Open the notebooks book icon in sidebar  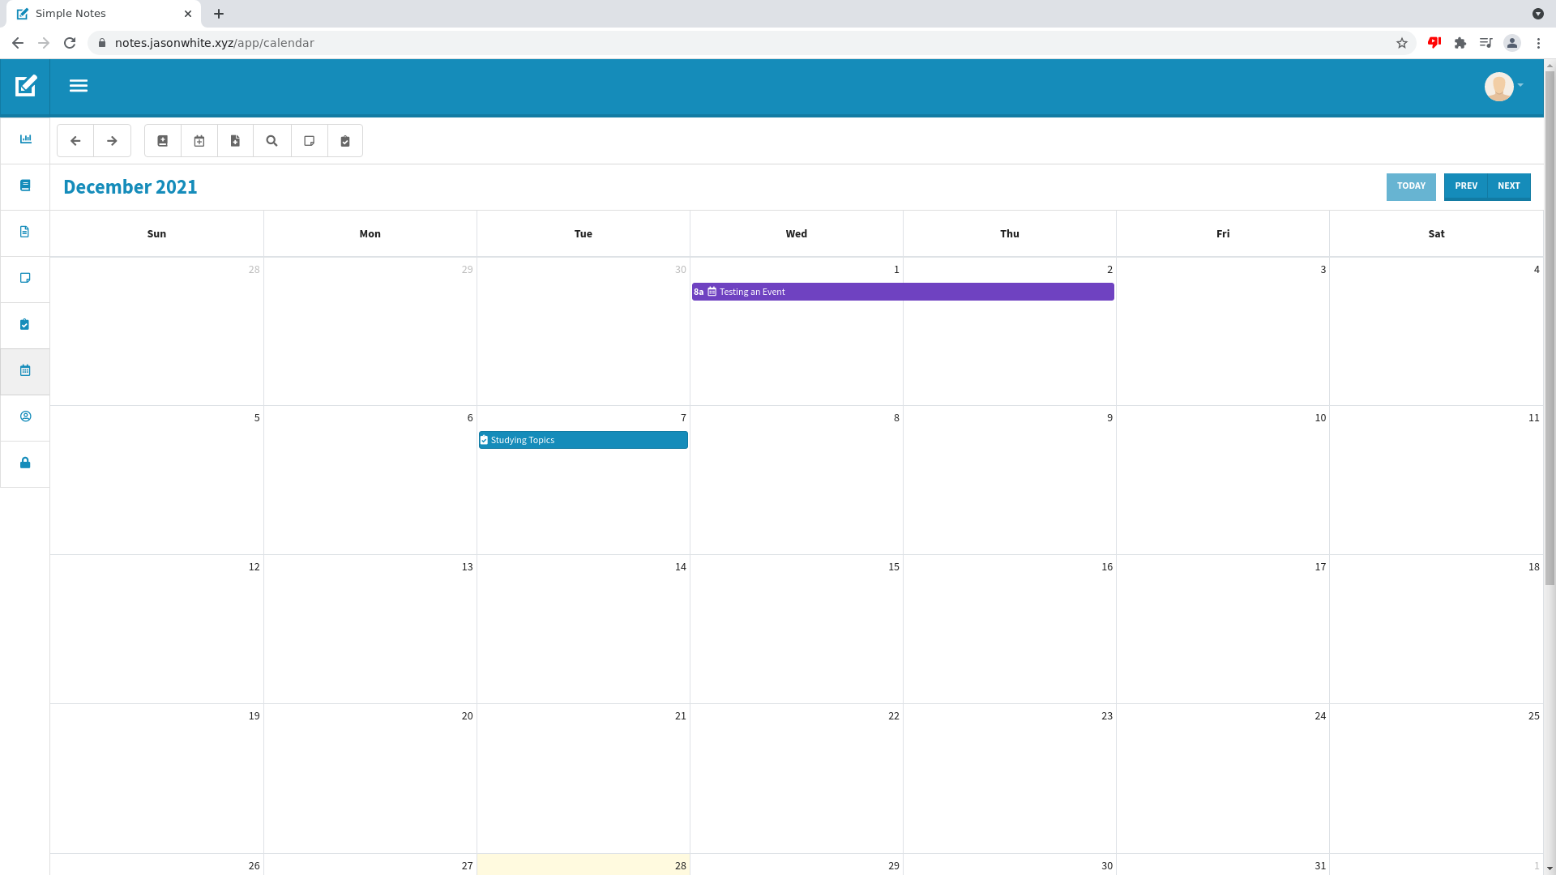(x=25, y=186)
